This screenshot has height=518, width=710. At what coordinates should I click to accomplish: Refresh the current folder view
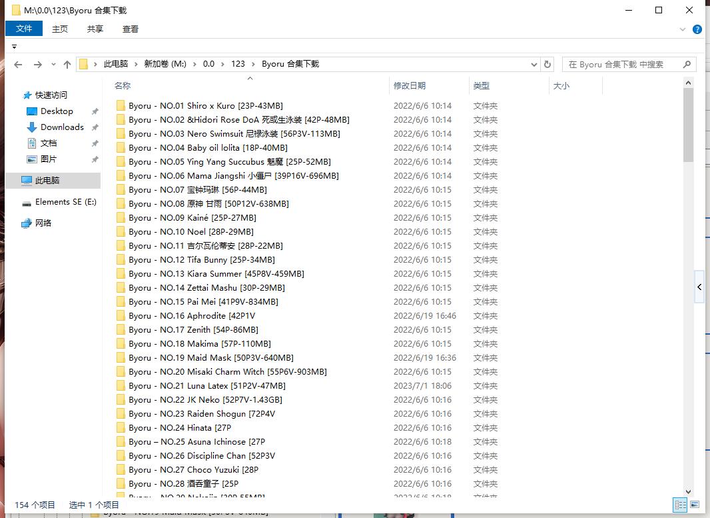tap(547, 65)
